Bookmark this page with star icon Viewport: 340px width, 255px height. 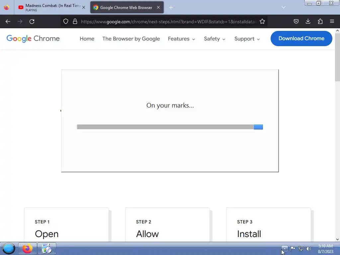262,21
